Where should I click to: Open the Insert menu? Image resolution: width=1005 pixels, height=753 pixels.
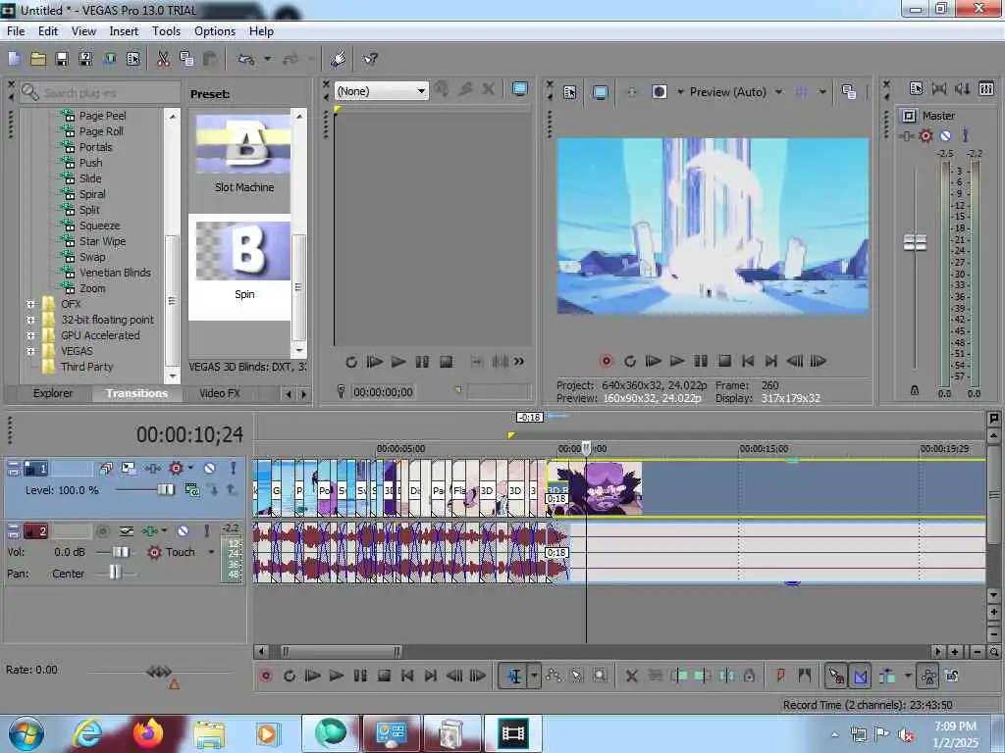coord(124,30)
